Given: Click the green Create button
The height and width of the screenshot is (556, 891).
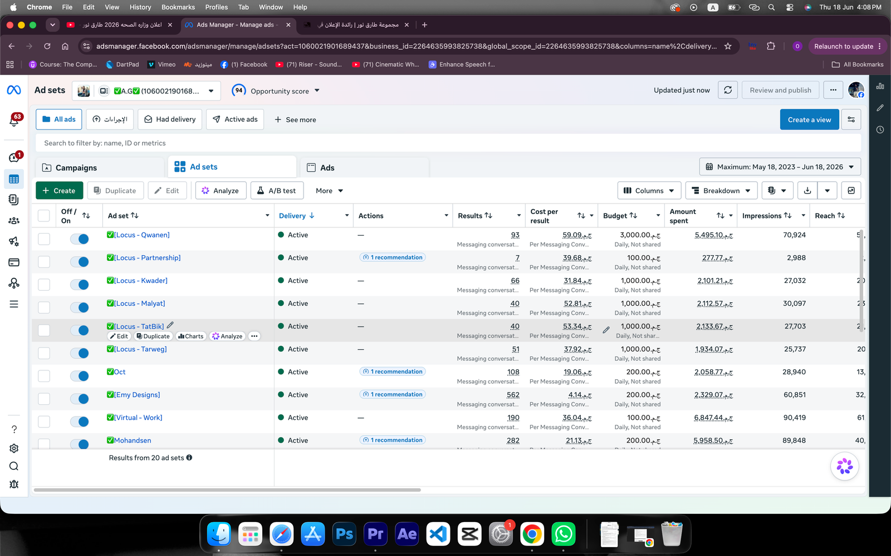Looking at the screenshot, I should tap(60, 191).
